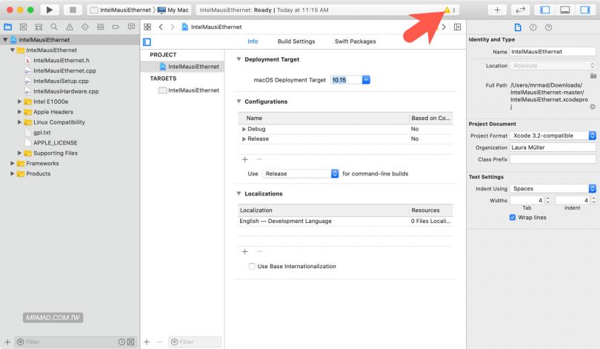The height and width of the screenshot is (349, 600).
Task: Go back in editor history
Action: tap(161, 27)
